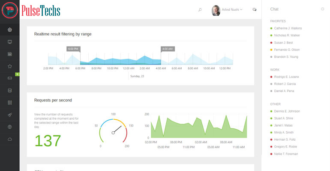Open the globe icon in the sidebar
330x171 pixels.
coord(10,127)
